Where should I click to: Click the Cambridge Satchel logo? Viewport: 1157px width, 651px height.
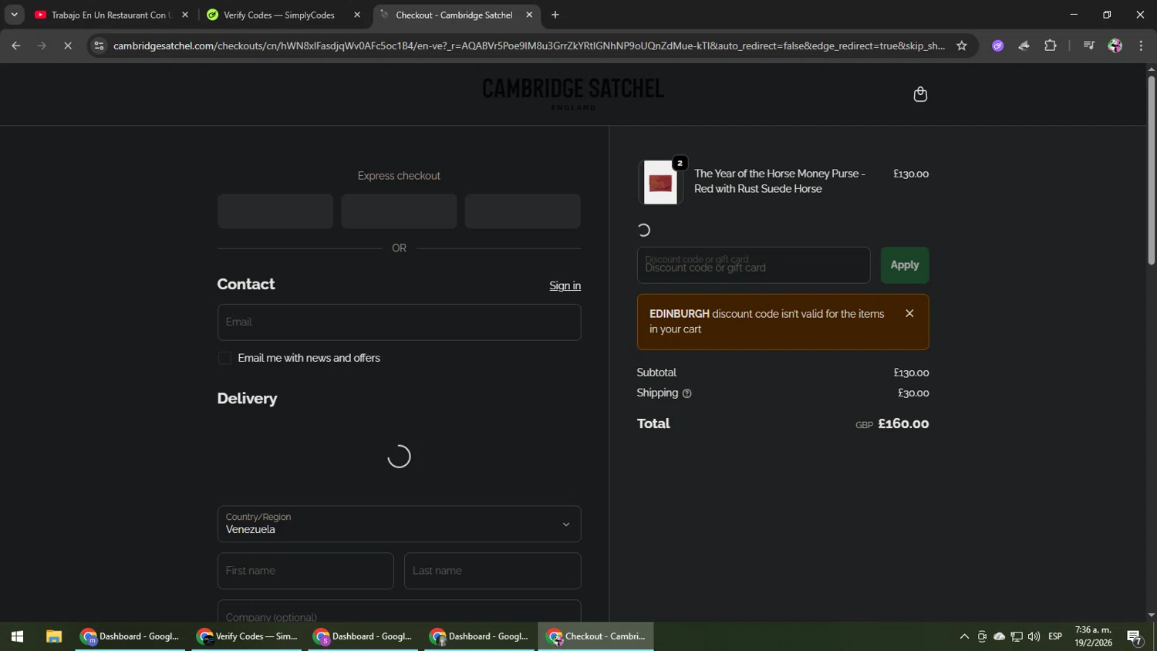[573, 93]
